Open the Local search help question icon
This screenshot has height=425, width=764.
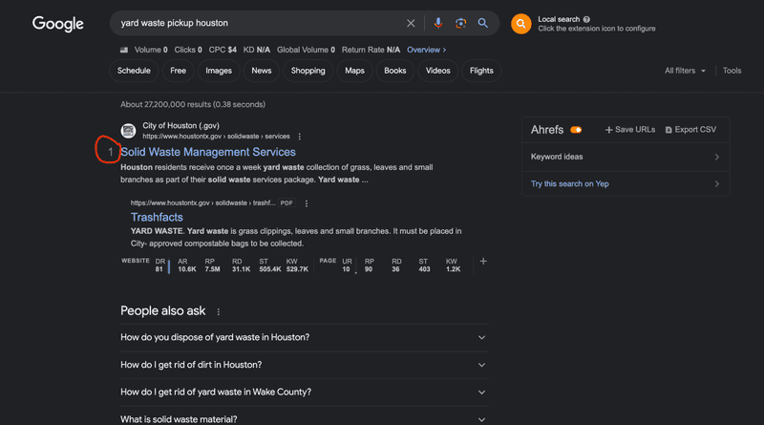coord(586,19)
